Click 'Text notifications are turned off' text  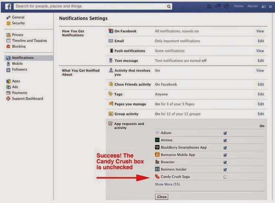tap(181, 60)
